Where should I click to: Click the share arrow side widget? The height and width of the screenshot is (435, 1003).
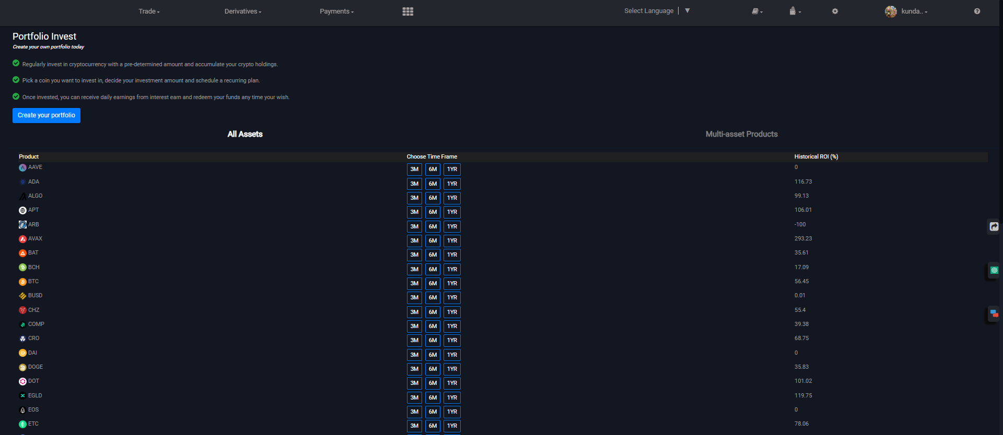[x=994, y=226]
